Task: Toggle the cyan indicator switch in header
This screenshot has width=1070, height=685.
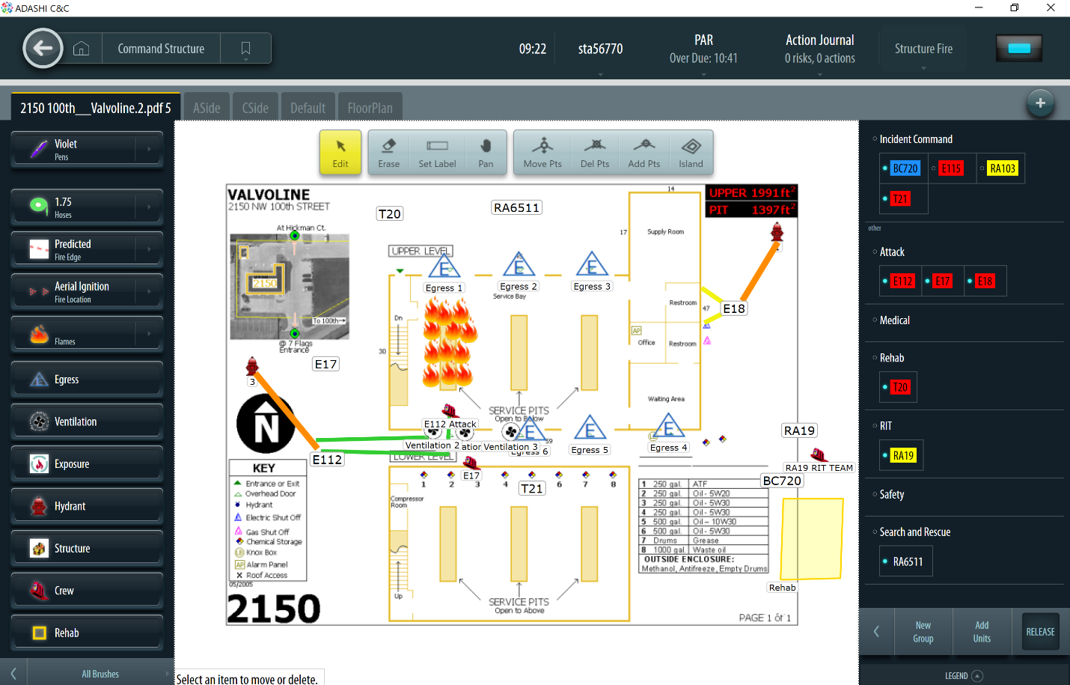Action: click(x=1019, y=49)
